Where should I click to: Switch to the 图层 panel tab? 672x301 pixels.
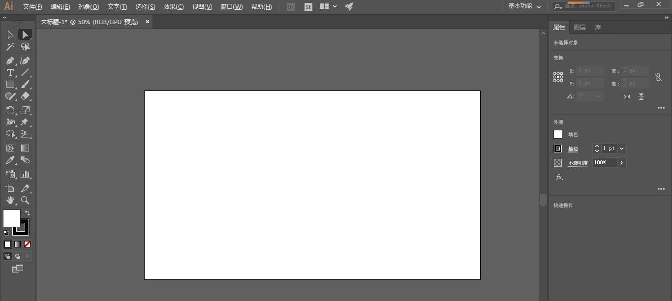point(580,28)
